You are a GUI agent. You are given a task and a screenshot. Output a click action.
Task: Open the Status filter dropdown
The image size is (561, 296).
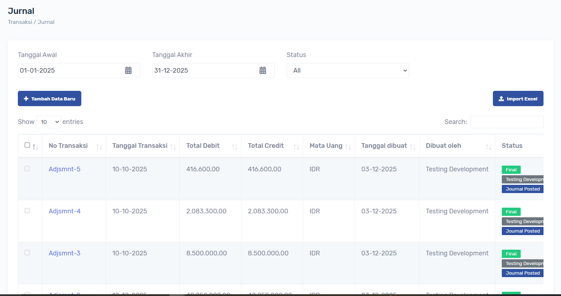point(348,71)
